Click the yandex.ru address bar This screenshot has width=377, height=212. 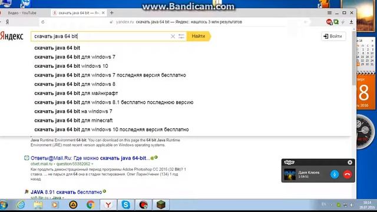click(x=176, y=22)
